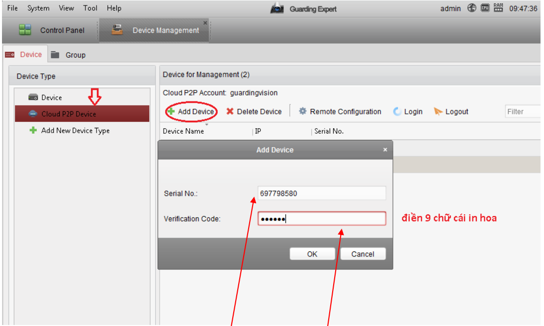Select Cloud P2P Device type

click(82, 114)
